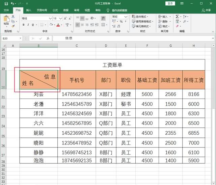Open the 文件 menu
Image resolution: width=216 pixels, height=185 pixels.
[x=6, y=10]
